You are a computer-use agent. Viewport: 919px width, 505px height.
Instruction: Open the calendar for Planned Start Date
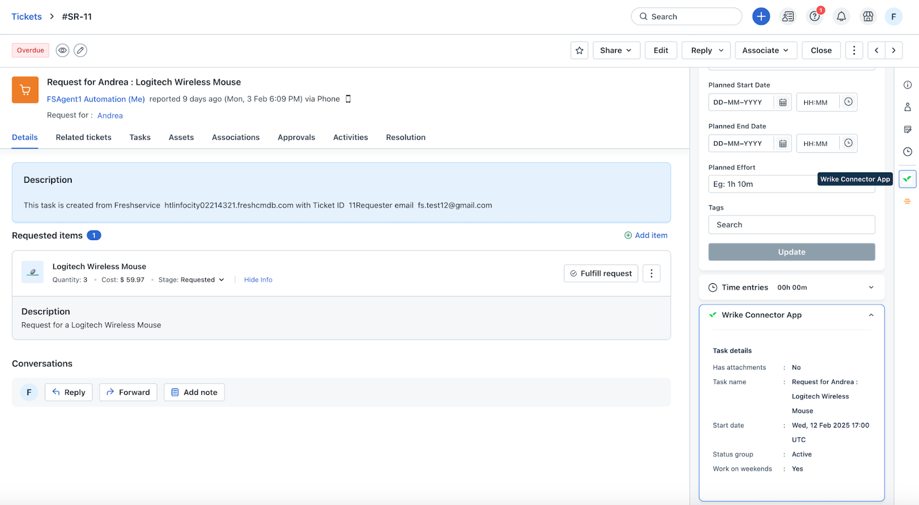point(783,102)
